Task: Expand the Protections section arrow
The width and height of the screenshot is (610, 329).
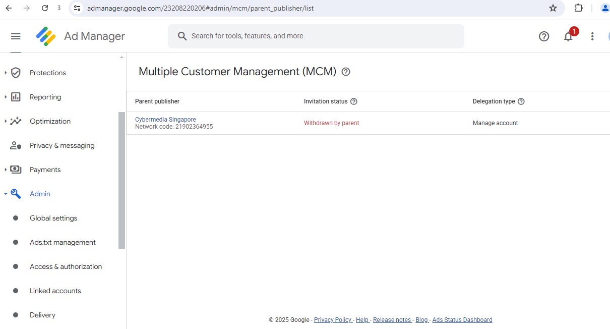Action: (x=6, y=73)
